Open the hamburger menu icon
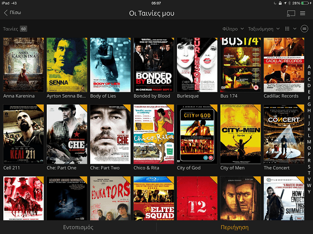Image resolution: width=313 pixels, height=234 pixels. coord(303,13)
